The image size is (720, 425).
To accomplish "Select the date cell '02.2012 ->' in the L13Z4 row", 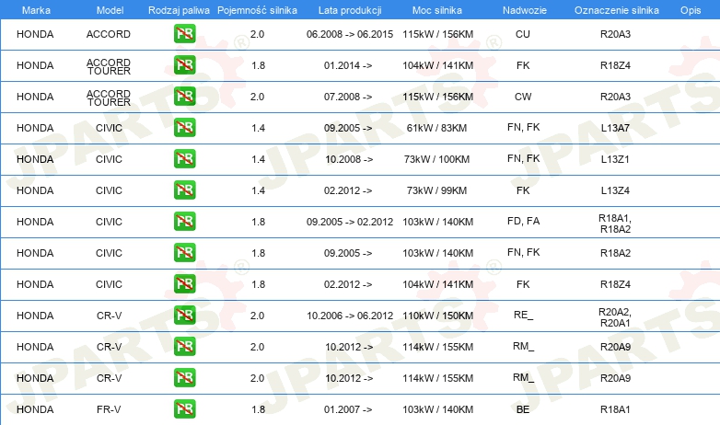I will point(348,190).
